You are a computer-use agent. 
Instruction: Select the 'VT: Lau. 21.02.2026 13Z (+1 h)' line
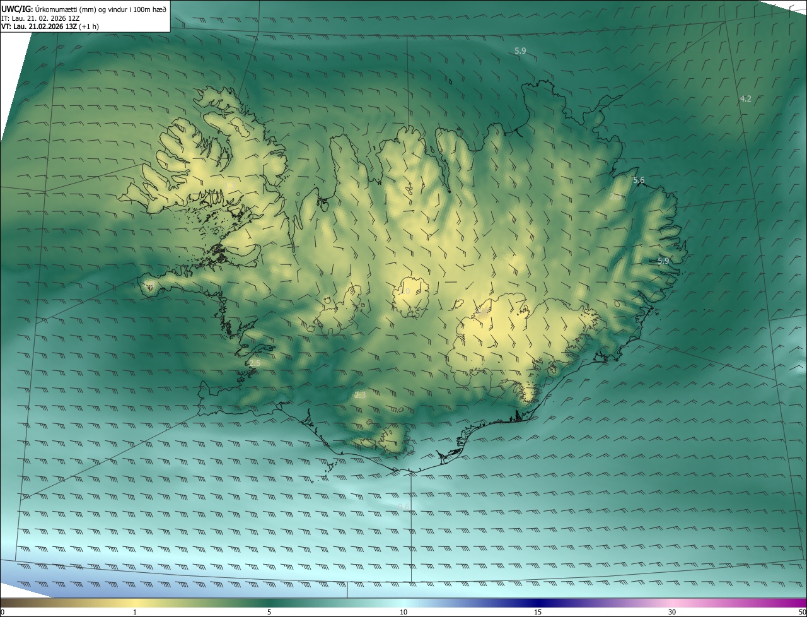tap(50, 26)
